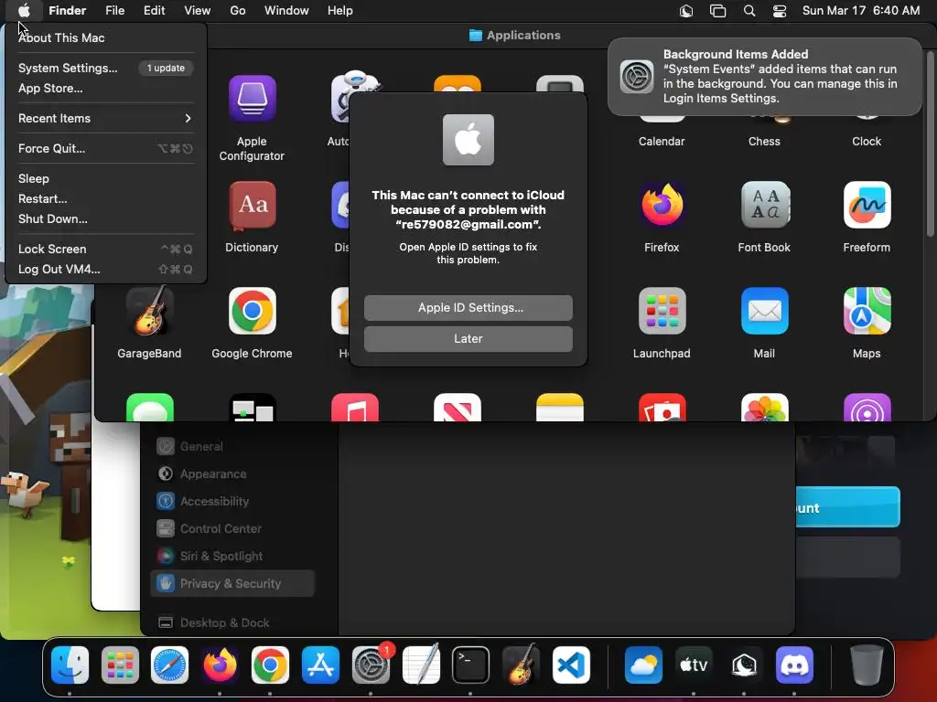Choose Shut Down from Apple menu

[105, 219]
